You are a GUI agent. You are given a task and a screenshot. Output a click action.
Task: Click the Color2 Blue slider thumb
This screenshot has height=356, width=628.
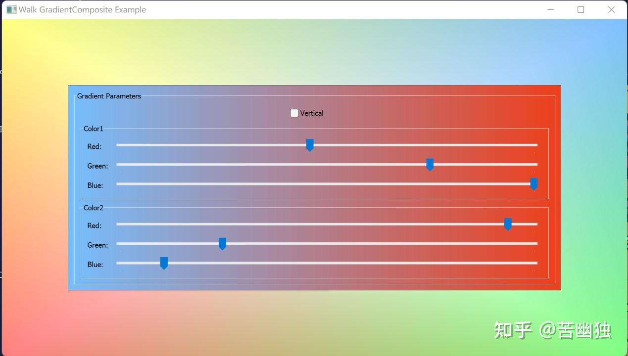[164, 263]
